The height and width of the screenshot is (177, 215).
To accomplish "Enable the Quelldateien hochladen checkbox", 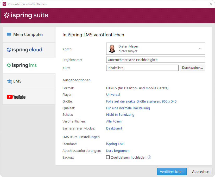I will tap(108, 157).
